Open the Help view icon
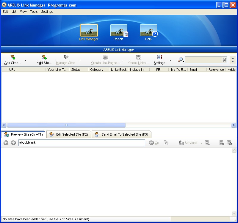The height and width of the screenshot is (223, 238). 149,30
